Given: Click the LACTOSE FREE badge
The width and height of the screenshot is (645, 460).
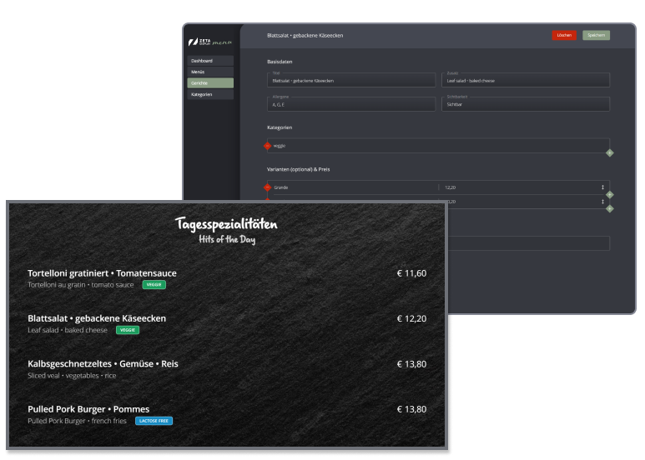Looking at the screenshot, I should point(154,421).
